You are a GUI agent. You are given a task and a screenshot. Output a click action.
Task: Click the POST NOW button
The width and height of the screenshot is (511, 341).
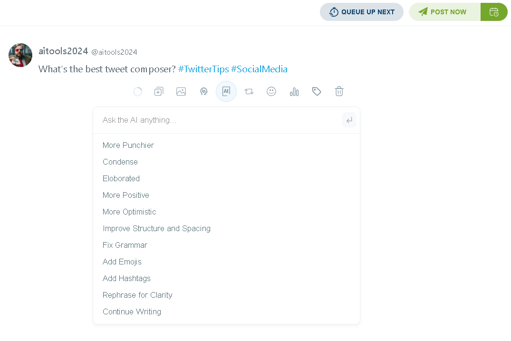[x=445, y=11]
